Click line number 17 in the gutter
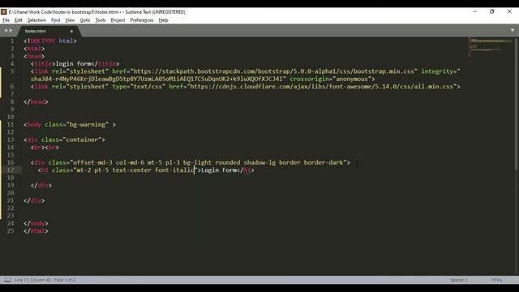Screen dimensions: 519x292 tap(11, 170)
